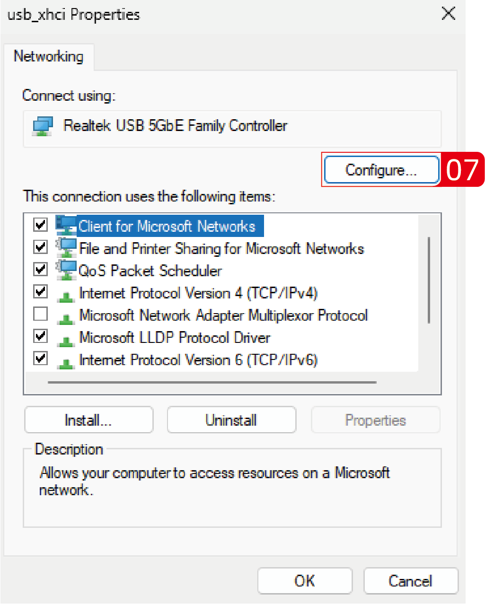Screen dimensions: 485x604
Task: Disable Internet Protocol Version 6 checkbox
Action: [x=41, y=358]
